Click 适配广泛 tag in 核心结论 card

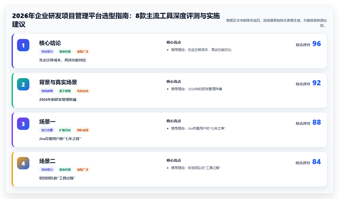point(83,52)
